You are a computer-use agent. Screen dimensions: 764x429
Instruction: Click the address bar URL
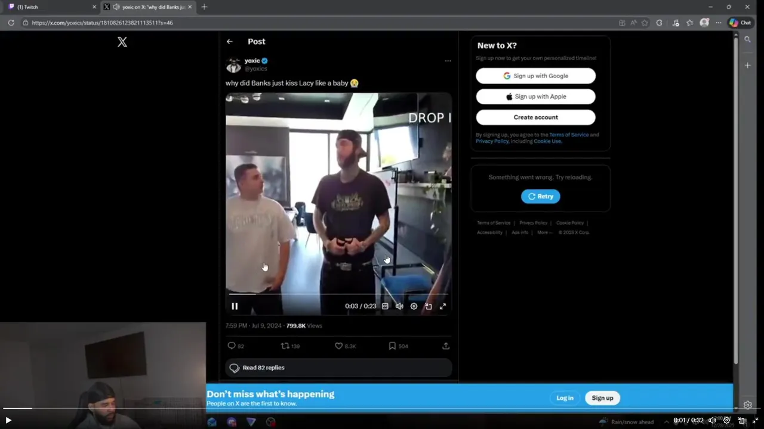pos(102,23)
